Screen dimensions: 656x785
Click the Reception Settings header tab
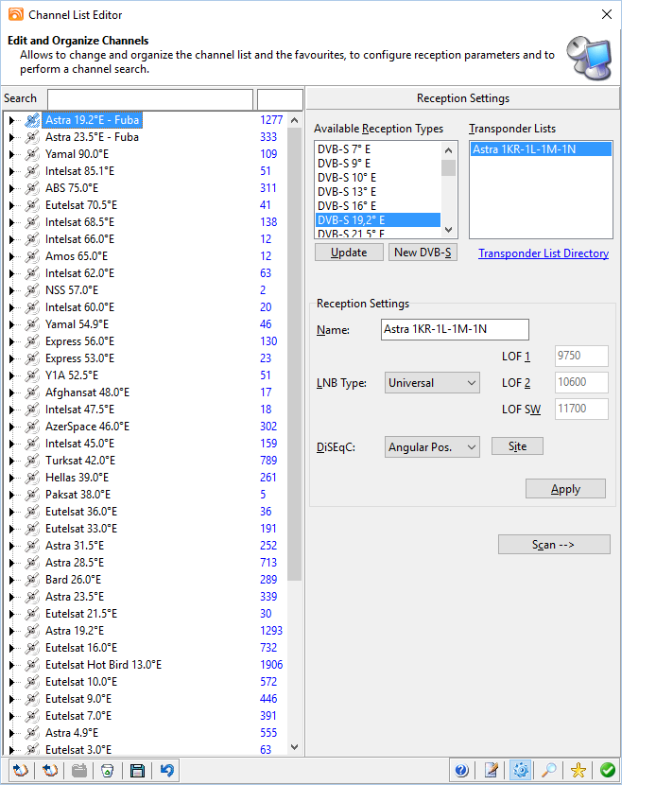(x=462, y=98)
